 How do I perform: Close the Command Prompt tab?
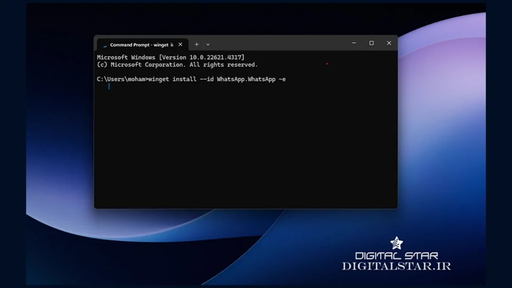(180, 45)
